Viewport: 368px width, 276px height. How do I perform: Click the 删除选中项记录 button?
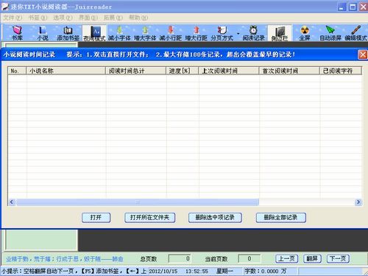point(215,218)
